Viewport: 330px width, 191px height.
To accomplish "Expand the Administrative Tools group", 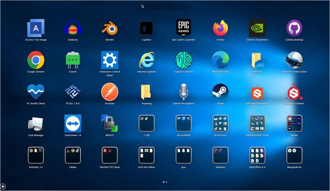I will (257, 123).
